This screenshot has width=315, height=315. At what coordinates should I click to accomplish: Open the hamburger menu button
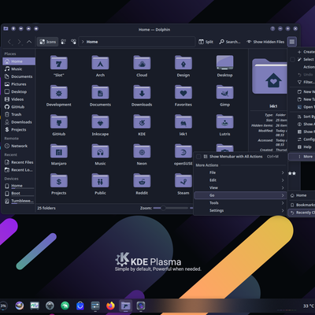pyautogui.click(x=292, y=42)
